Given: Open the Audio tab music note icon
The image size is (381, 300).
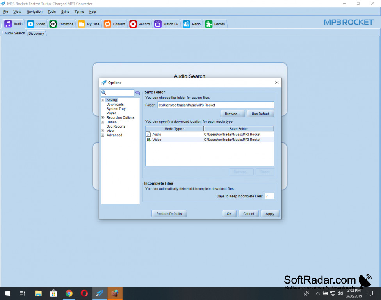Looking at the screenshot, I should tap(8, 24).
